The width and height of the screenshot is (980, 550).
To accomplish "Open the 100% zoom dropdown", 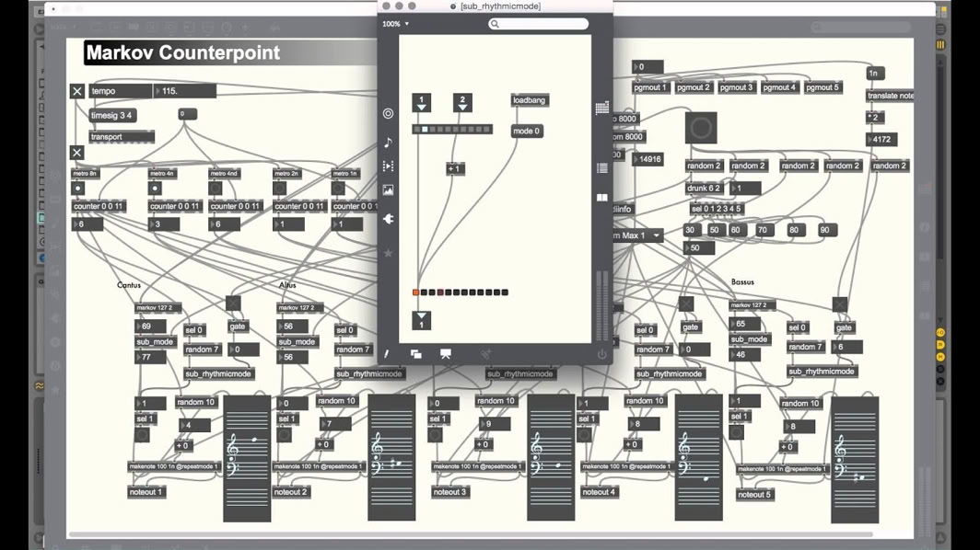I will [396, 24].
